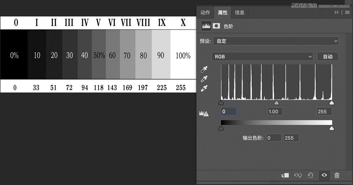Open the panel options menu
This screenshot has height=185, width=353.
coord(347,12)
